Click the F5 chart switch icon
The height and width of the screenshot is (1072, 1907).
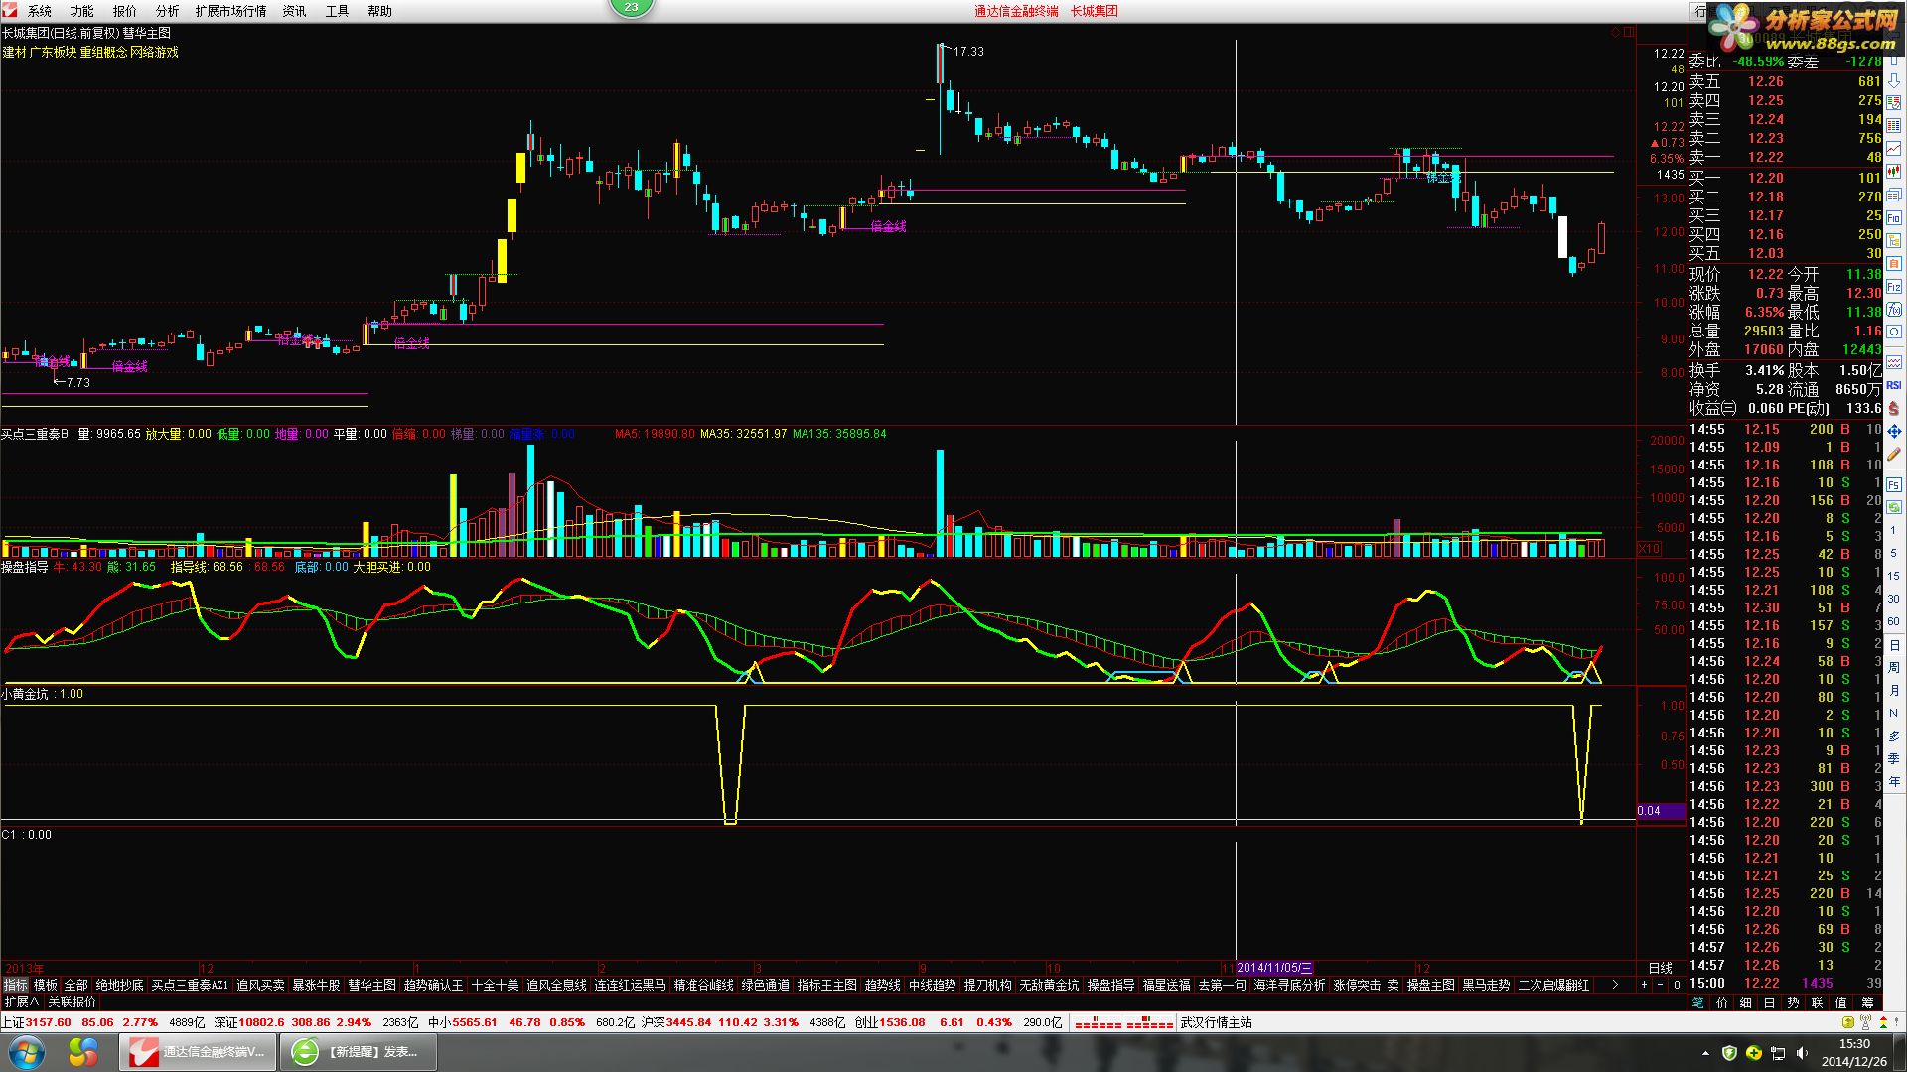(x=1894, y=484)
